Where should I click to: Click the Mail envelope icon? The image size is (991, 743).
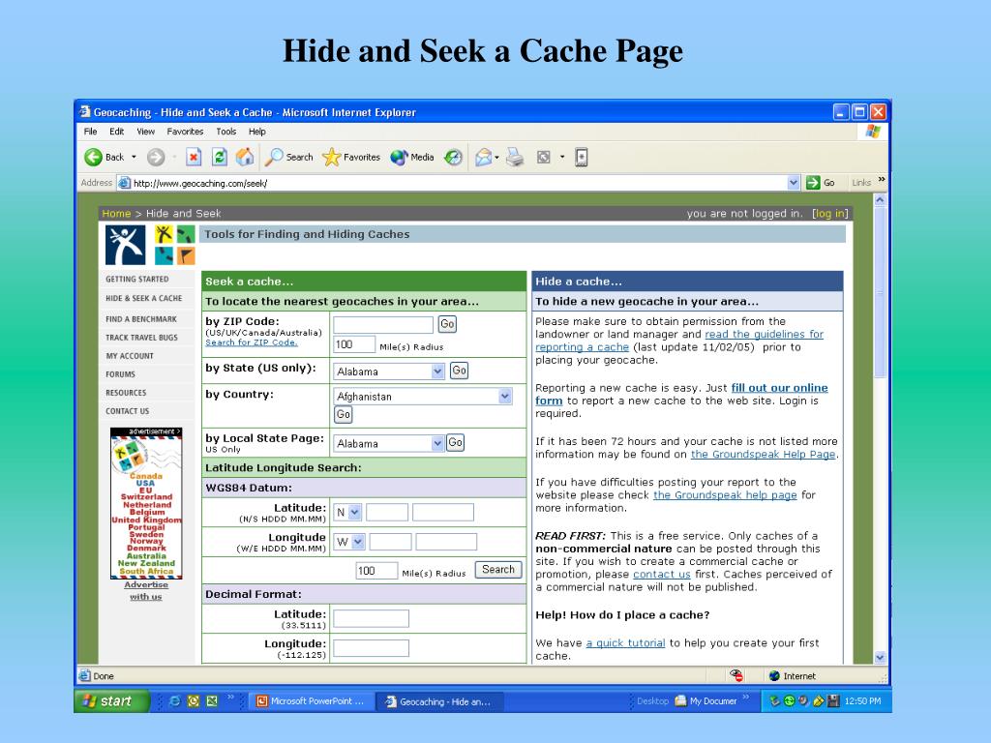(484, 157)
